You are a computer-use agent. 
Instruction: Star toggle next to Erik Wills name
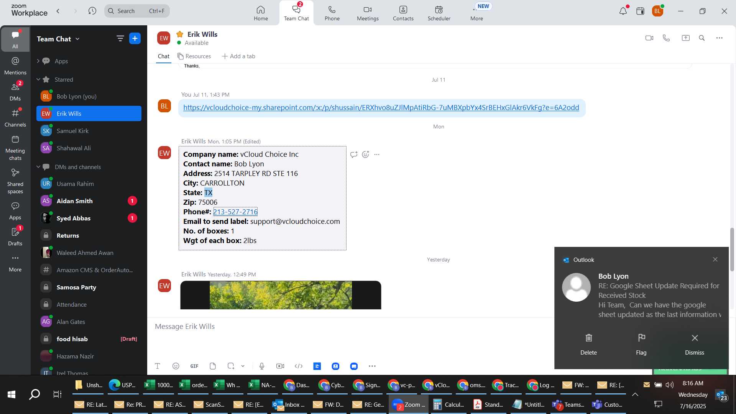click(x=180, y=34)
